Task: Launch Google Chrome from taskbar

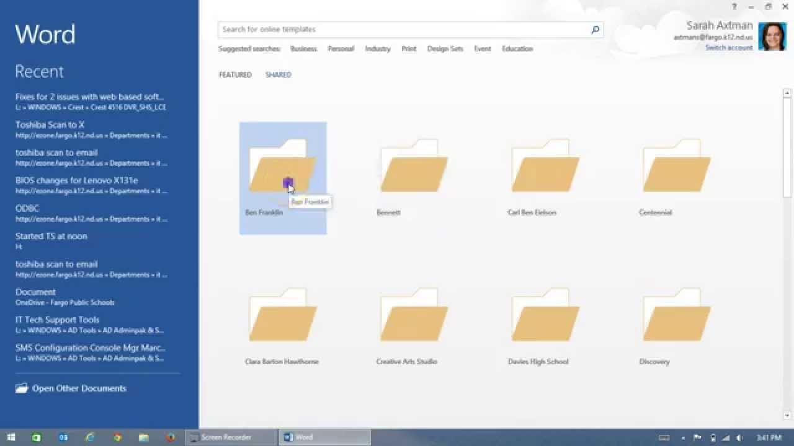Action: click(x=117, y=437)
